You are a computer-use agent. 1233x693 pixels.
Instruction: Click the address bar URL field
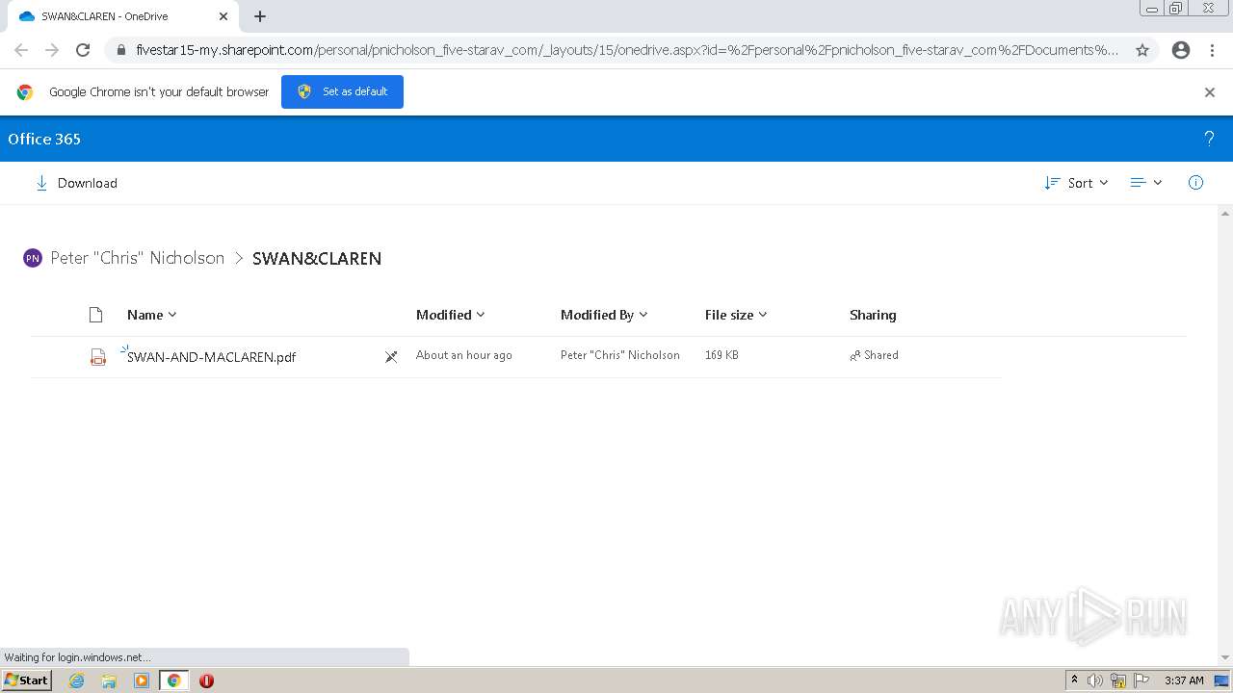626,50
